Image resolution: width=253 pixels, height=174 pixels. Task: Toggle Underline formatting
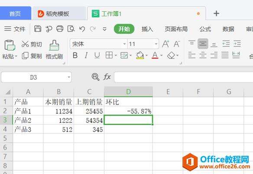click(x=97, y=56)
